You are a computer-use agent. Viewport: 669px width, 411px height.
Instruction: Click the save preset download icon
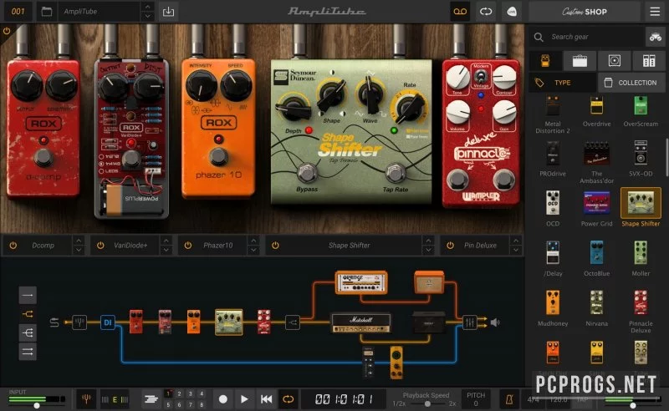[x=169, y=12]
